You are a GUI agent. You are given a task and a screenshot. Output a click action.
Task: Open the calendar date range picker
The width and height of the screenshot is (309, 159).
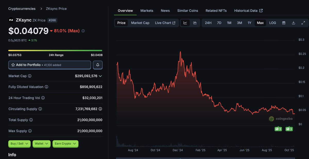pyautogui.click(x=284, y=23)
